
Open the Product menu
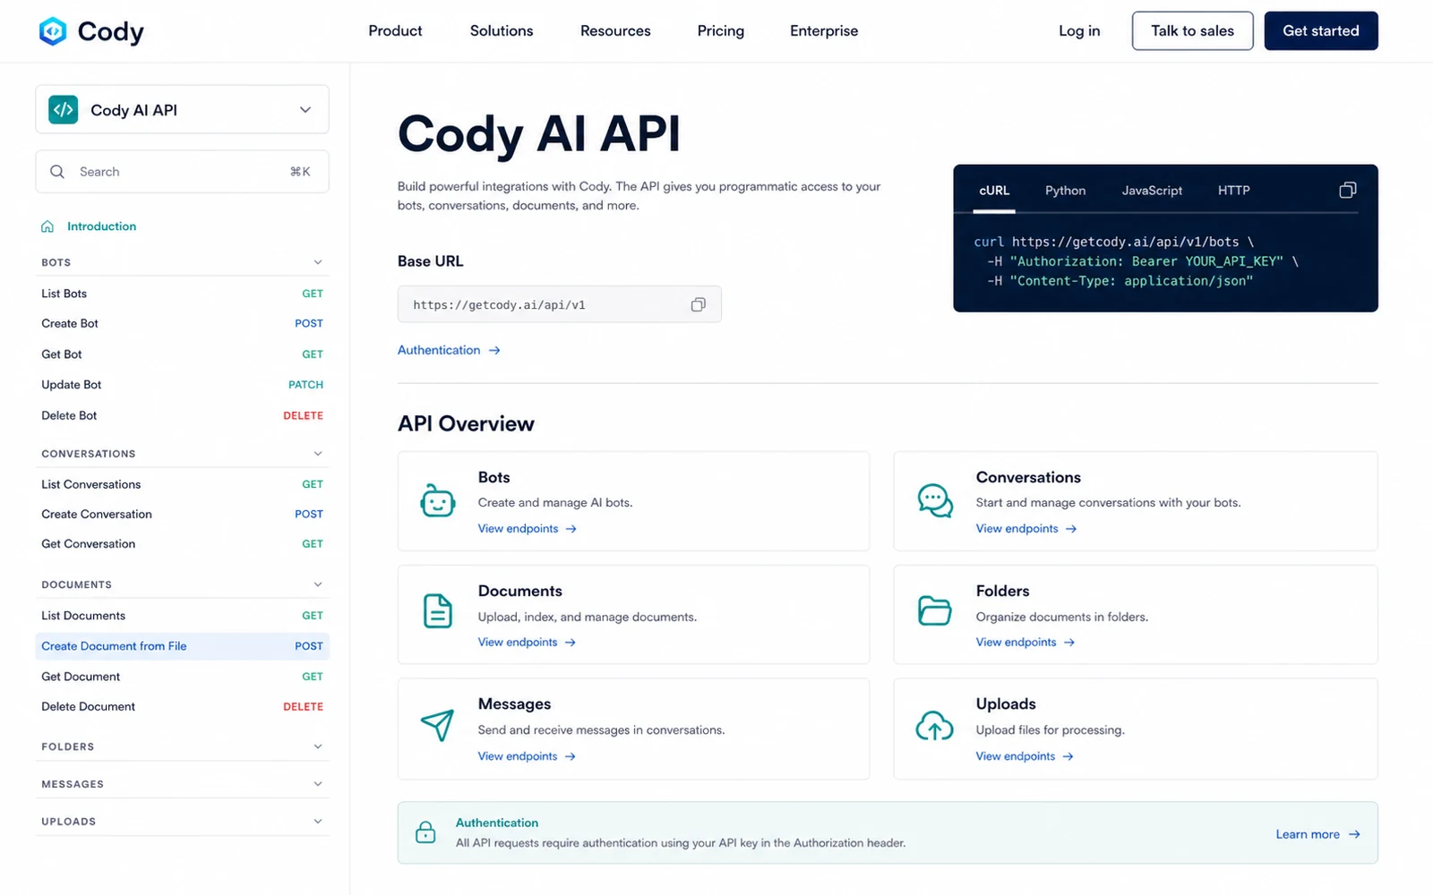[x=395, y=31]
